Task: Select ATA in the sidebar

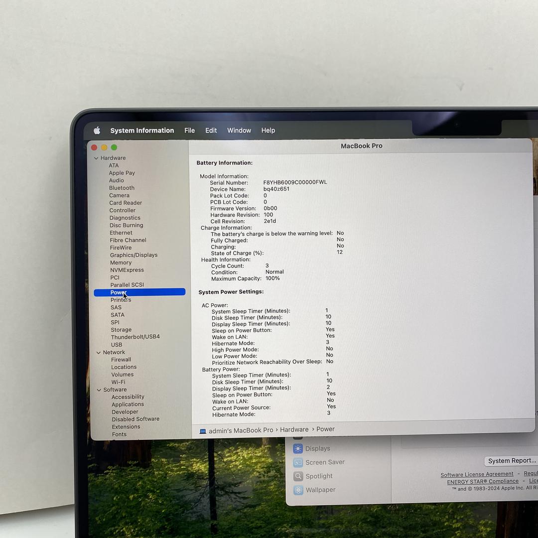Action: point(114,165)
